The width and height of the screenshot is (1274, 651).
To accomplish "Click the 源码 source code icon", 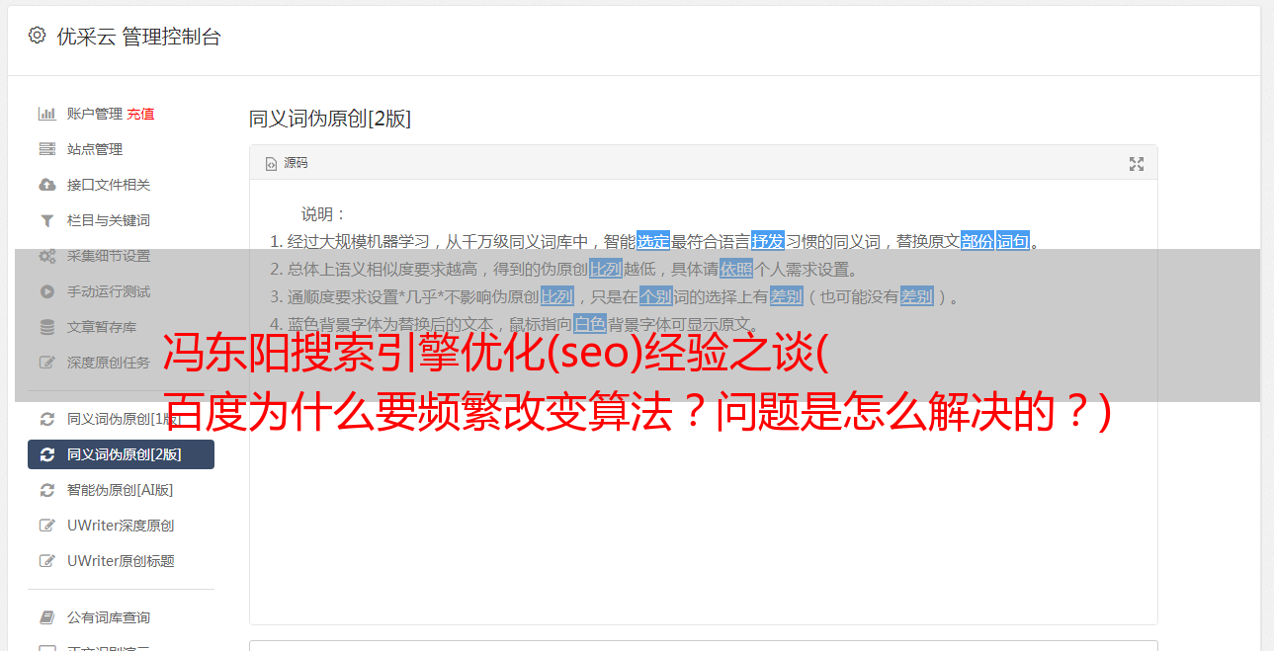I will click(271, 164).
